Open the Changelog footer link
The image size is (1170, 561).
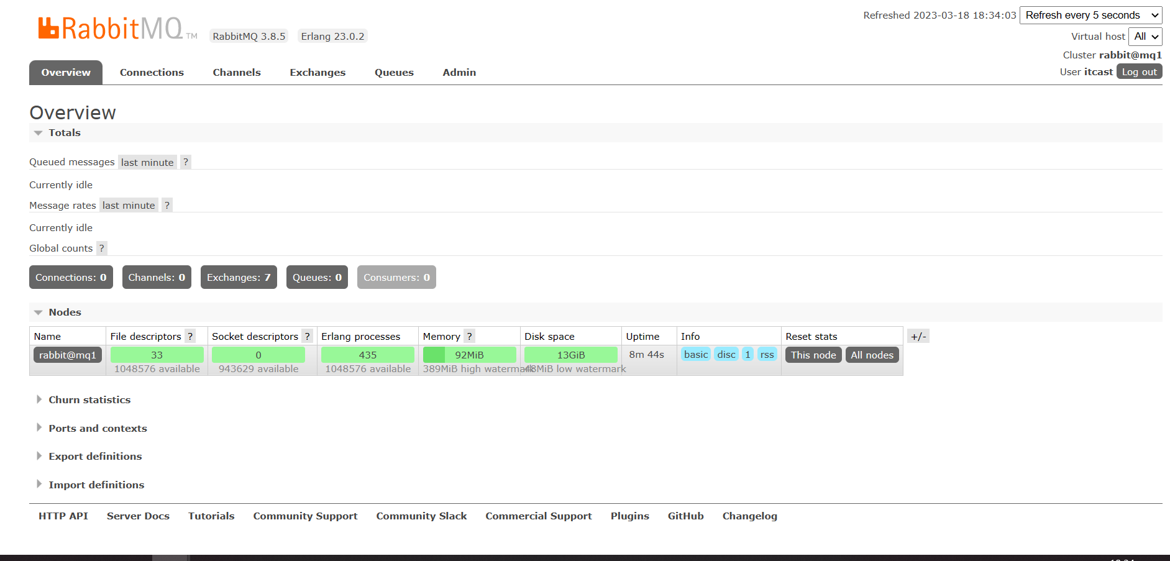(x=749, y=516)
